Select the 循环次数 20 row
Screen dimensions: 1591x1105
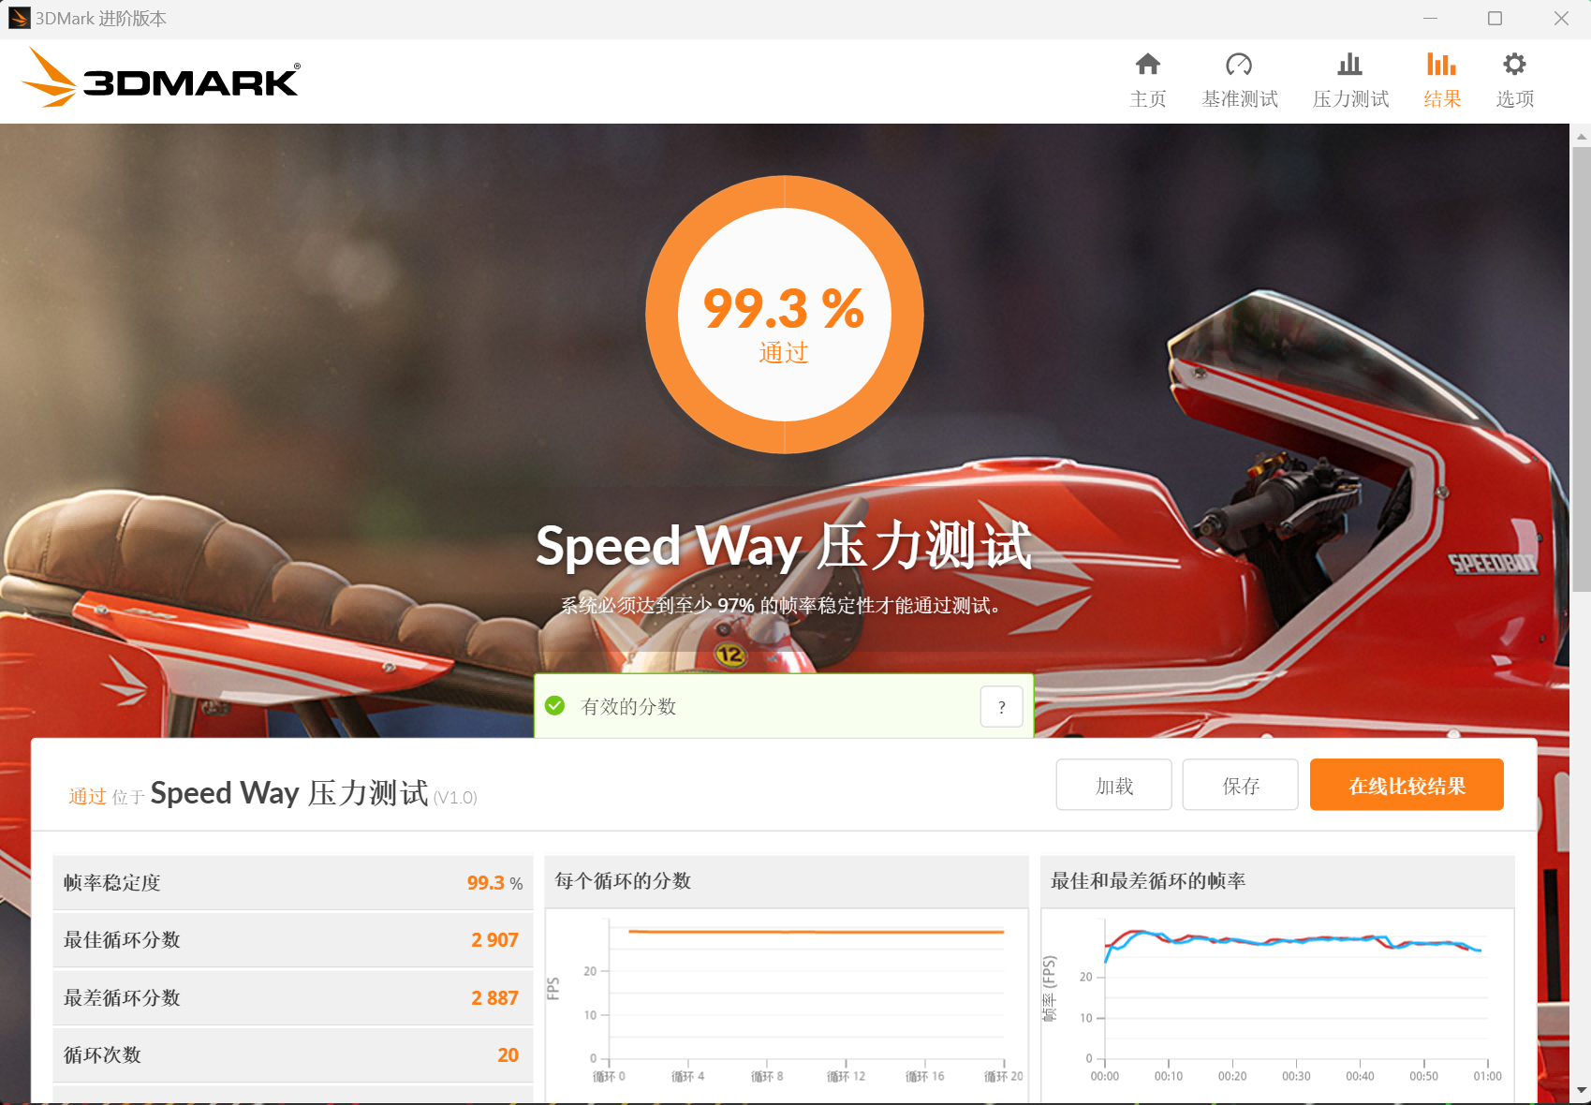(x=293, y=1054)
